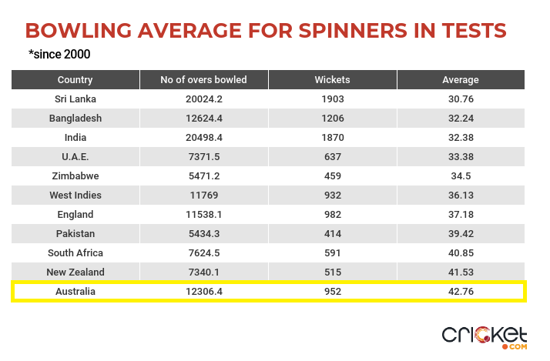Click the Country column header
The height and width of the screenshot is (361, 550).
point(75,79)
